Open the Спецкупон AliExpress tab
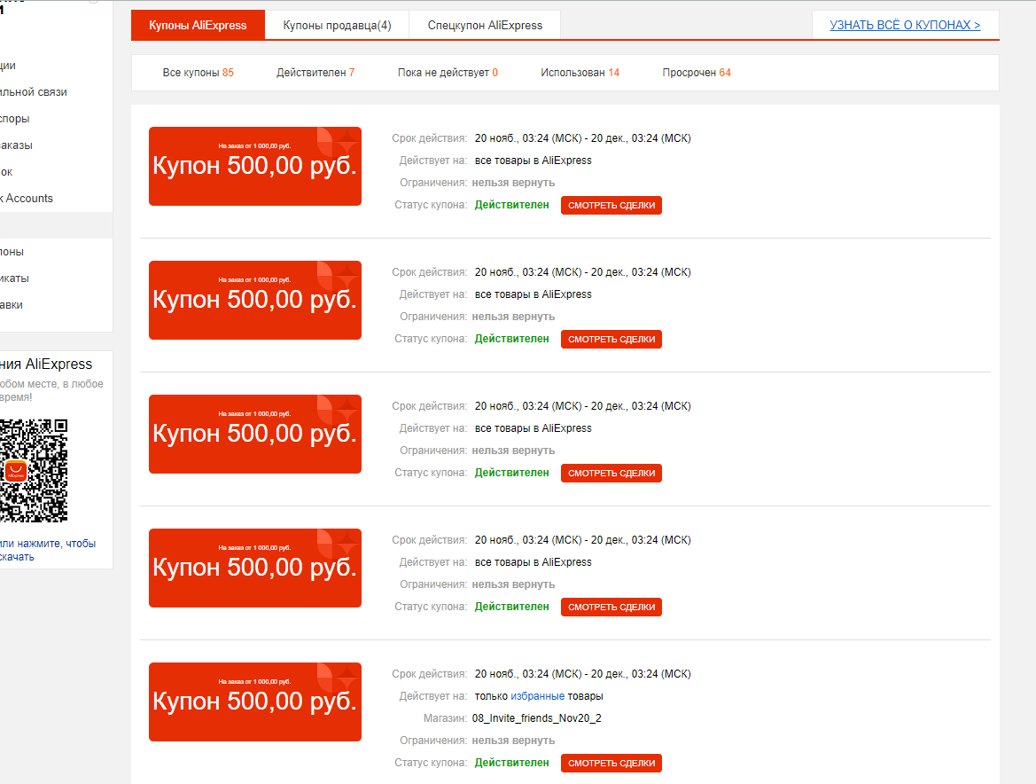 click(485, 25)
